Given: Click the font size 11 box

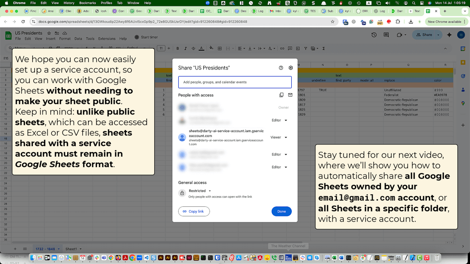Looking at the screenshot, I should [x=161, y=48].
